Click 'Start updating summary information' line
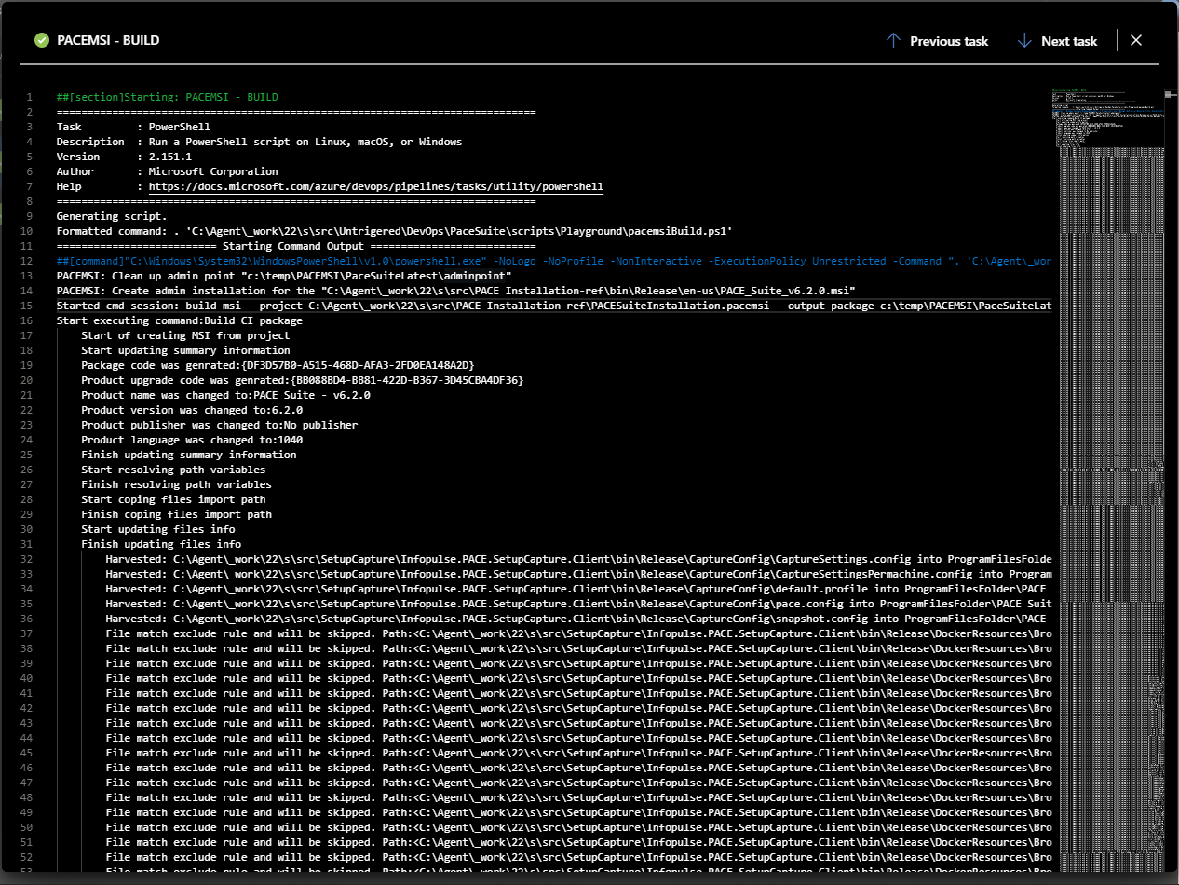 pyautogui.click(x=185, y=350)
